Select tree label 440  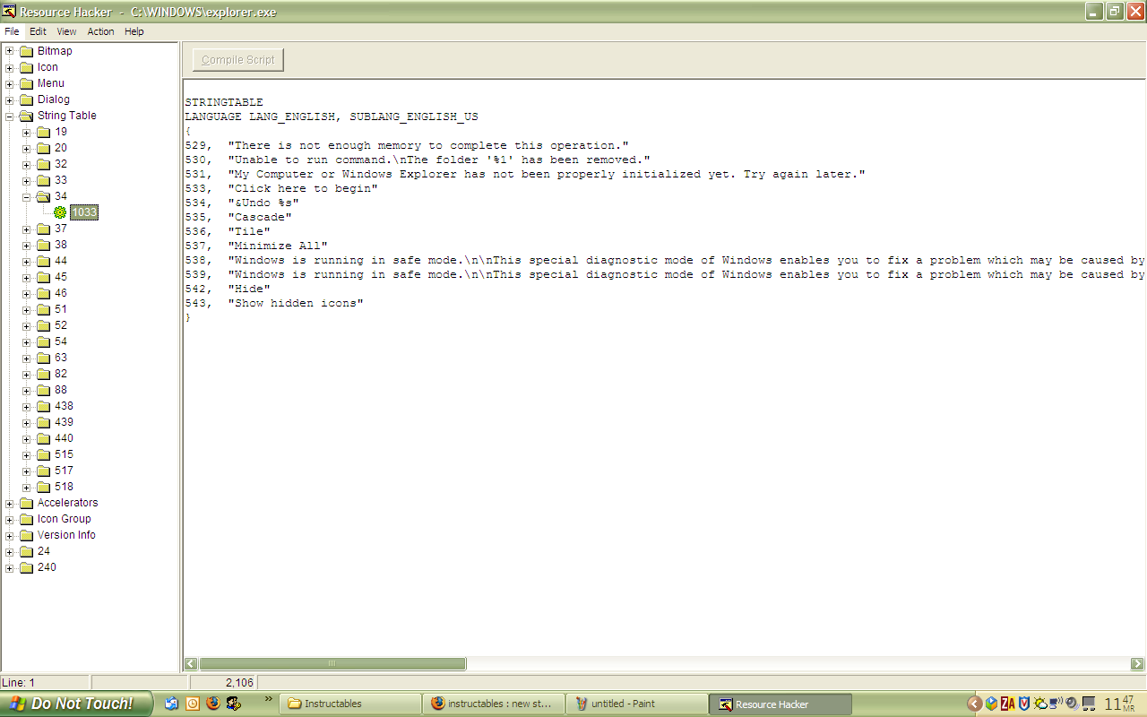click(64, 438)
